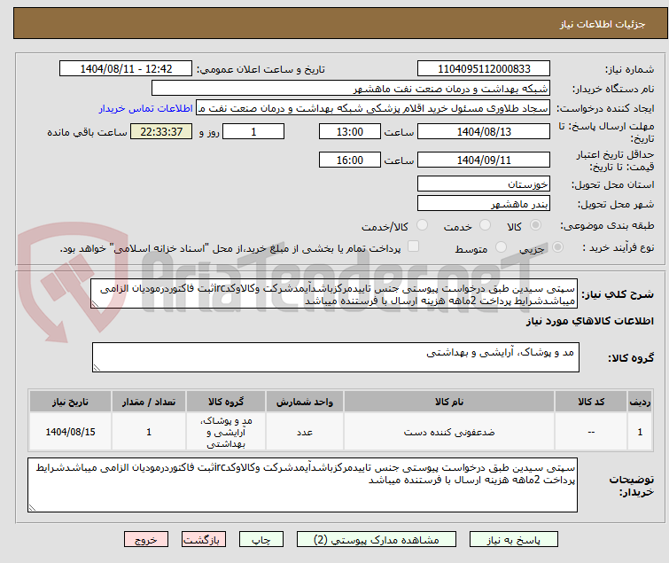
Task: Click the نام کالا column header
Action: (449, 402)
